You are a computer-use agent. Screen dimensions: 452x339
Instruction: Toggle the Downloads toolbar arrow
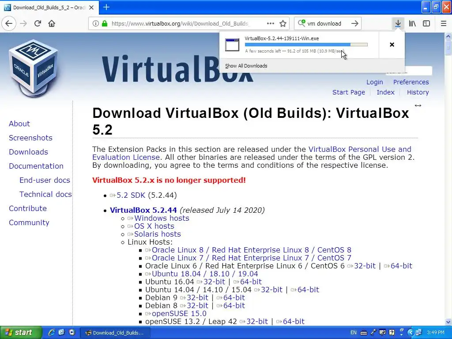[x=398, y=23]
